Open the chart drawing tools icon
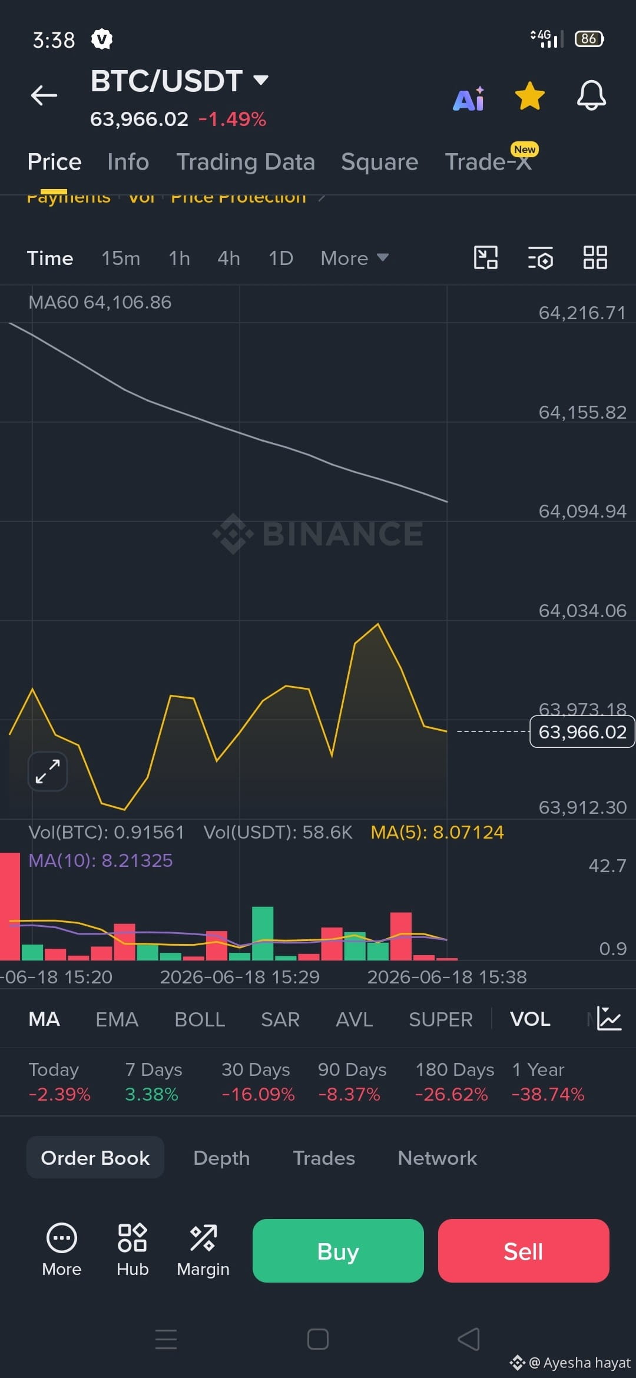Viewport: 636px width, 1378px height. pyautogui.click(x=486, y=257)
